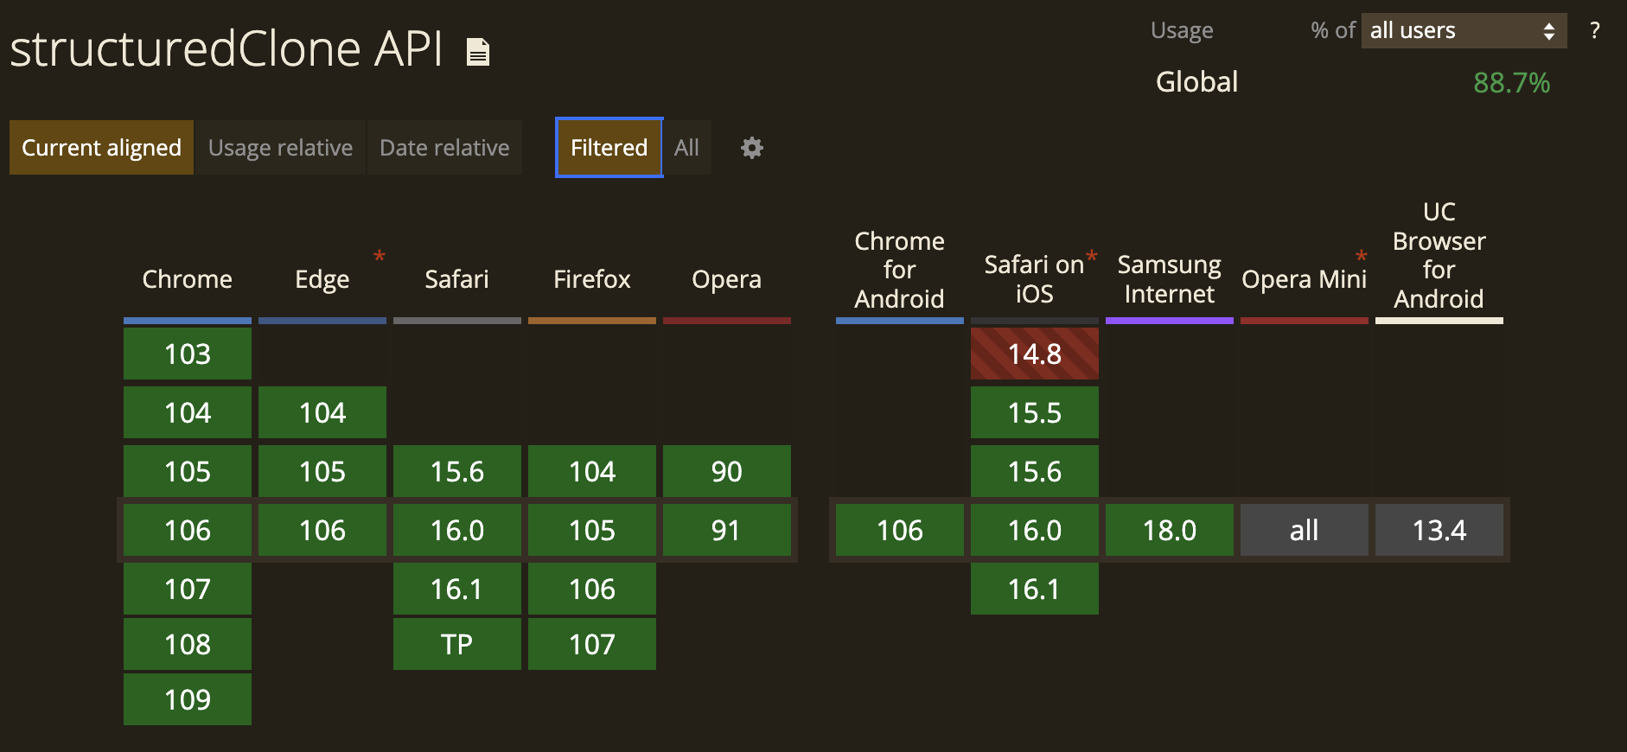Image resolution: width=1627 pixels, height=752 pixels.
Task: Select Chrome for Android 106 cell
Action: click(x=900, y=530)
